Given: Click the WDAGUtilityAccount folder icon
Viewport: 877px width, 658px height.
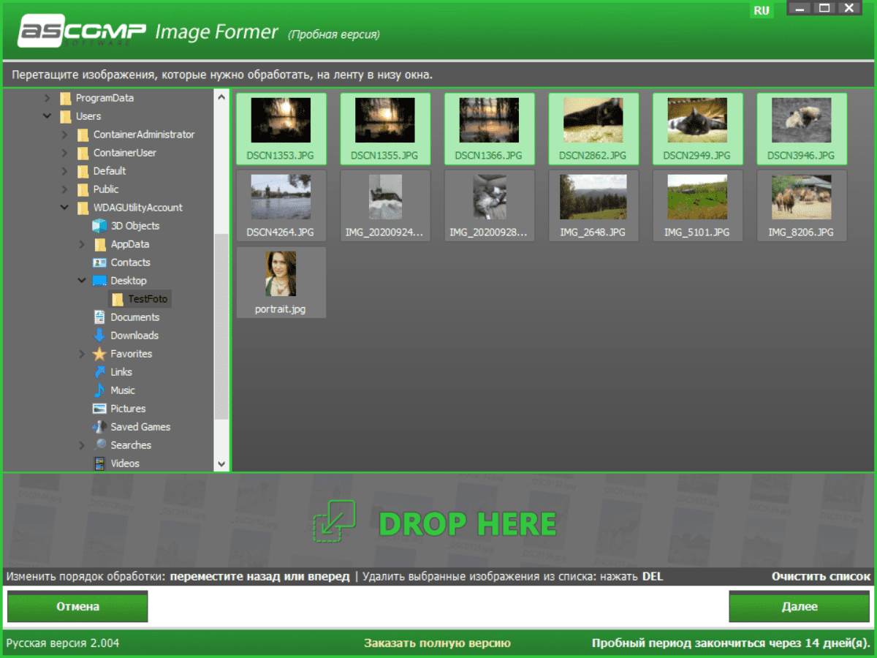Looking at the screenshot, I should click(x=83, y=208).
